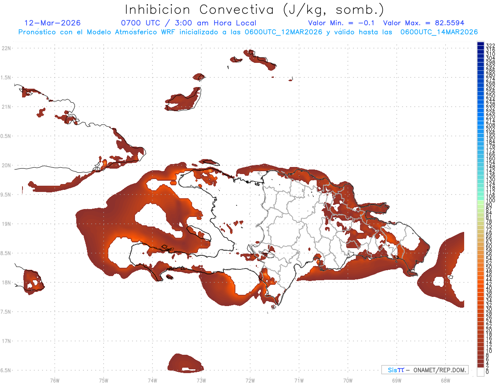Click the '22N' latitude label

pos(6,48)
